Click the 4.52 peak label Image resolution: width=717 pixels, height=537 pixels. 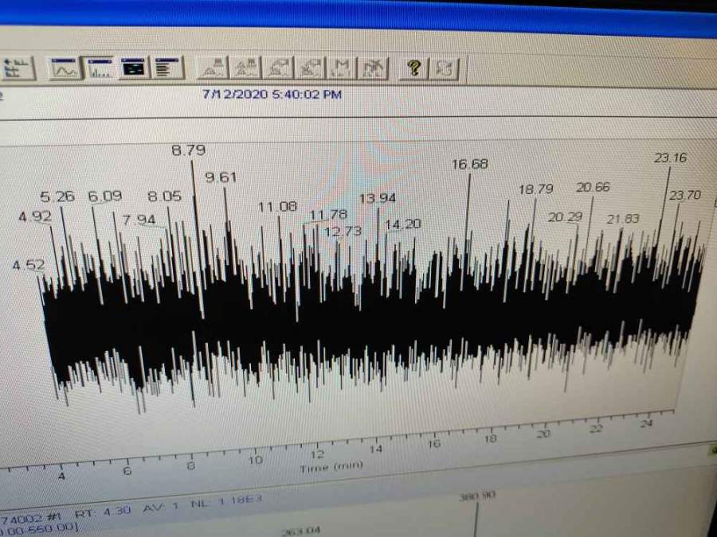click(29, 265)
